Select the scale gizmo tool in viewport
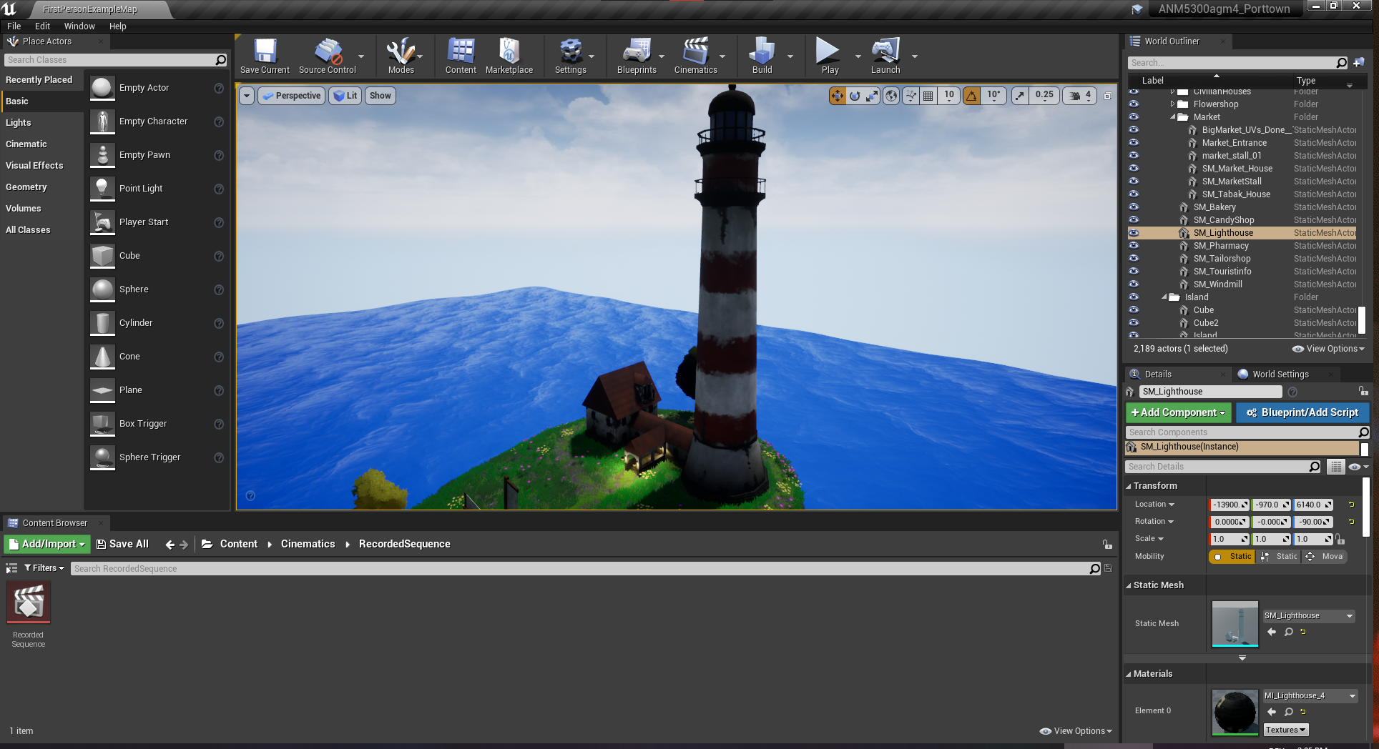 click(x=872, y=96)
